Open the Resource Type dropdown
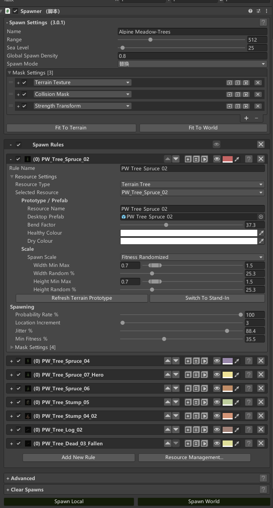The height and width of the screenshot is (508, 273). click(193, 184)
